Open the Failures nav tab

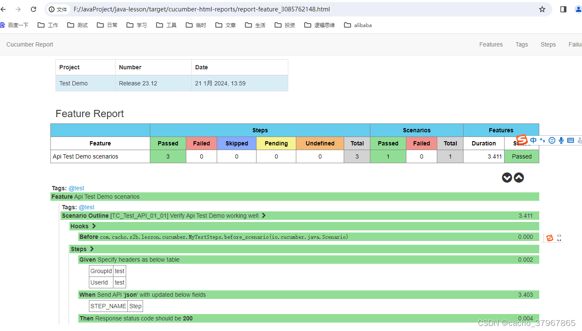pyautogui.click(x=575, y=44)
